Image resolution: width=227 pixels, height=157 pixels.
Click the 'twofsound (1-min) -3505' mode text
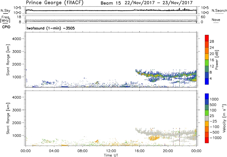point(51,28)
